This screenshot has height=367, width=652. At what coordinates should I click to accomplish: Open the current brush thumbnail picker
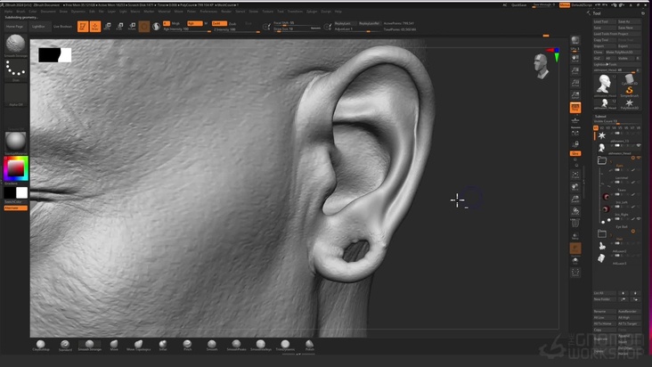click(x=16, y=45)
